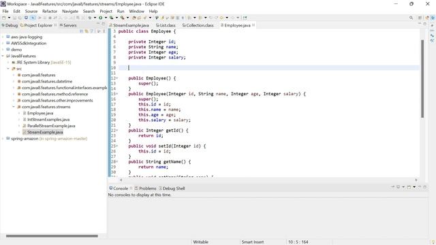The height and width of the screenshot is (245, 436).
Task: Open the Navigate menu
Action: [70, 11]
